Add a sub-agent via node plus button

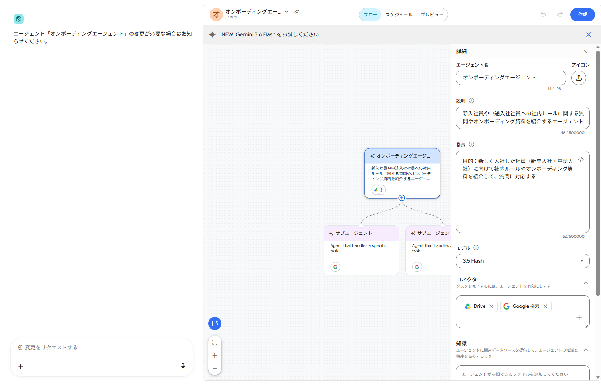[402, 198]
